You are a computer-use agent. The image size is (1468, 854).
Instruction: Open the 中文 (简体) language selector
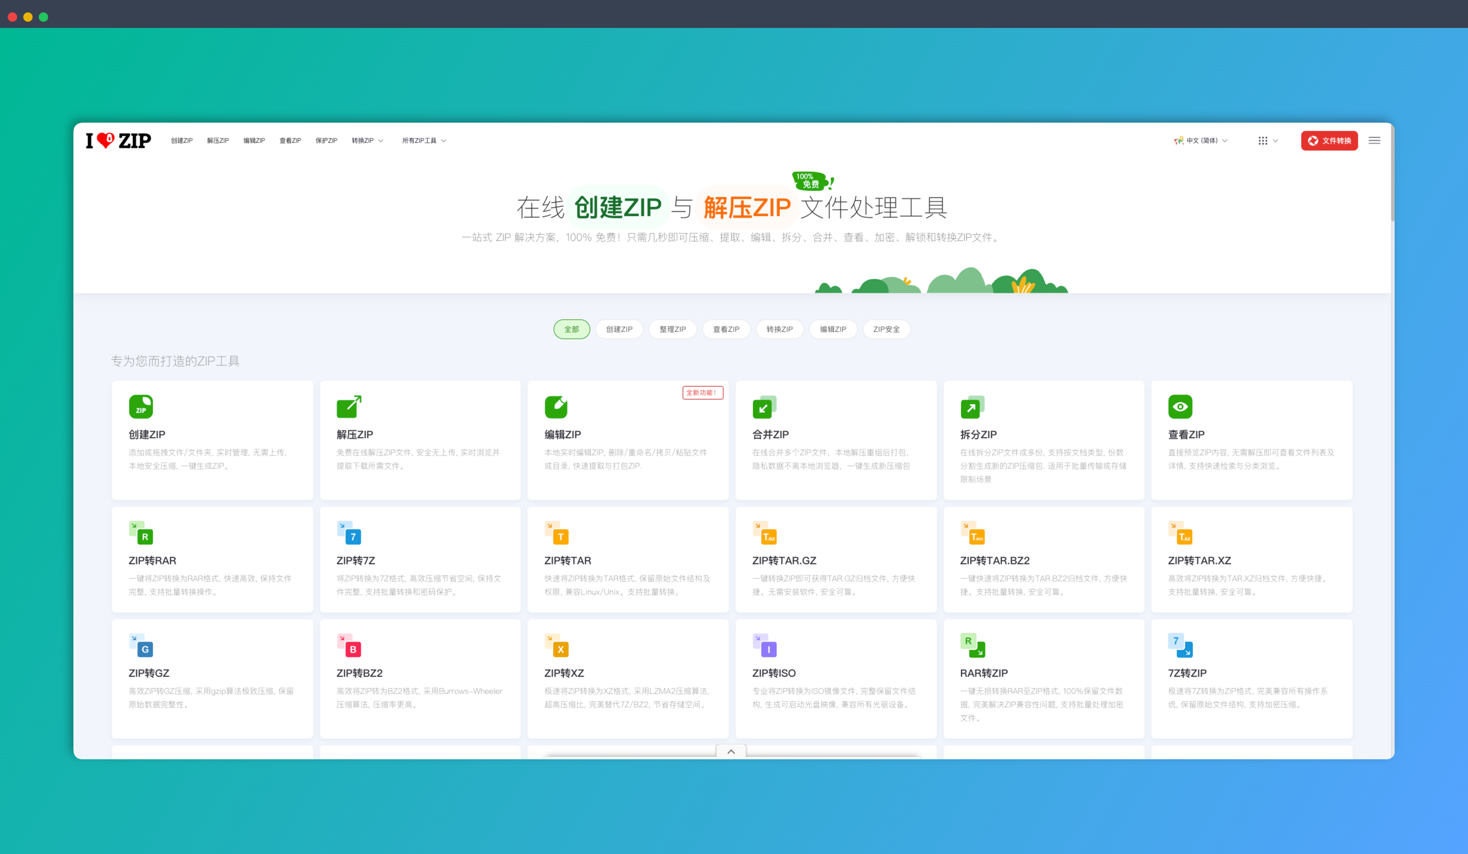(1200, 140)
